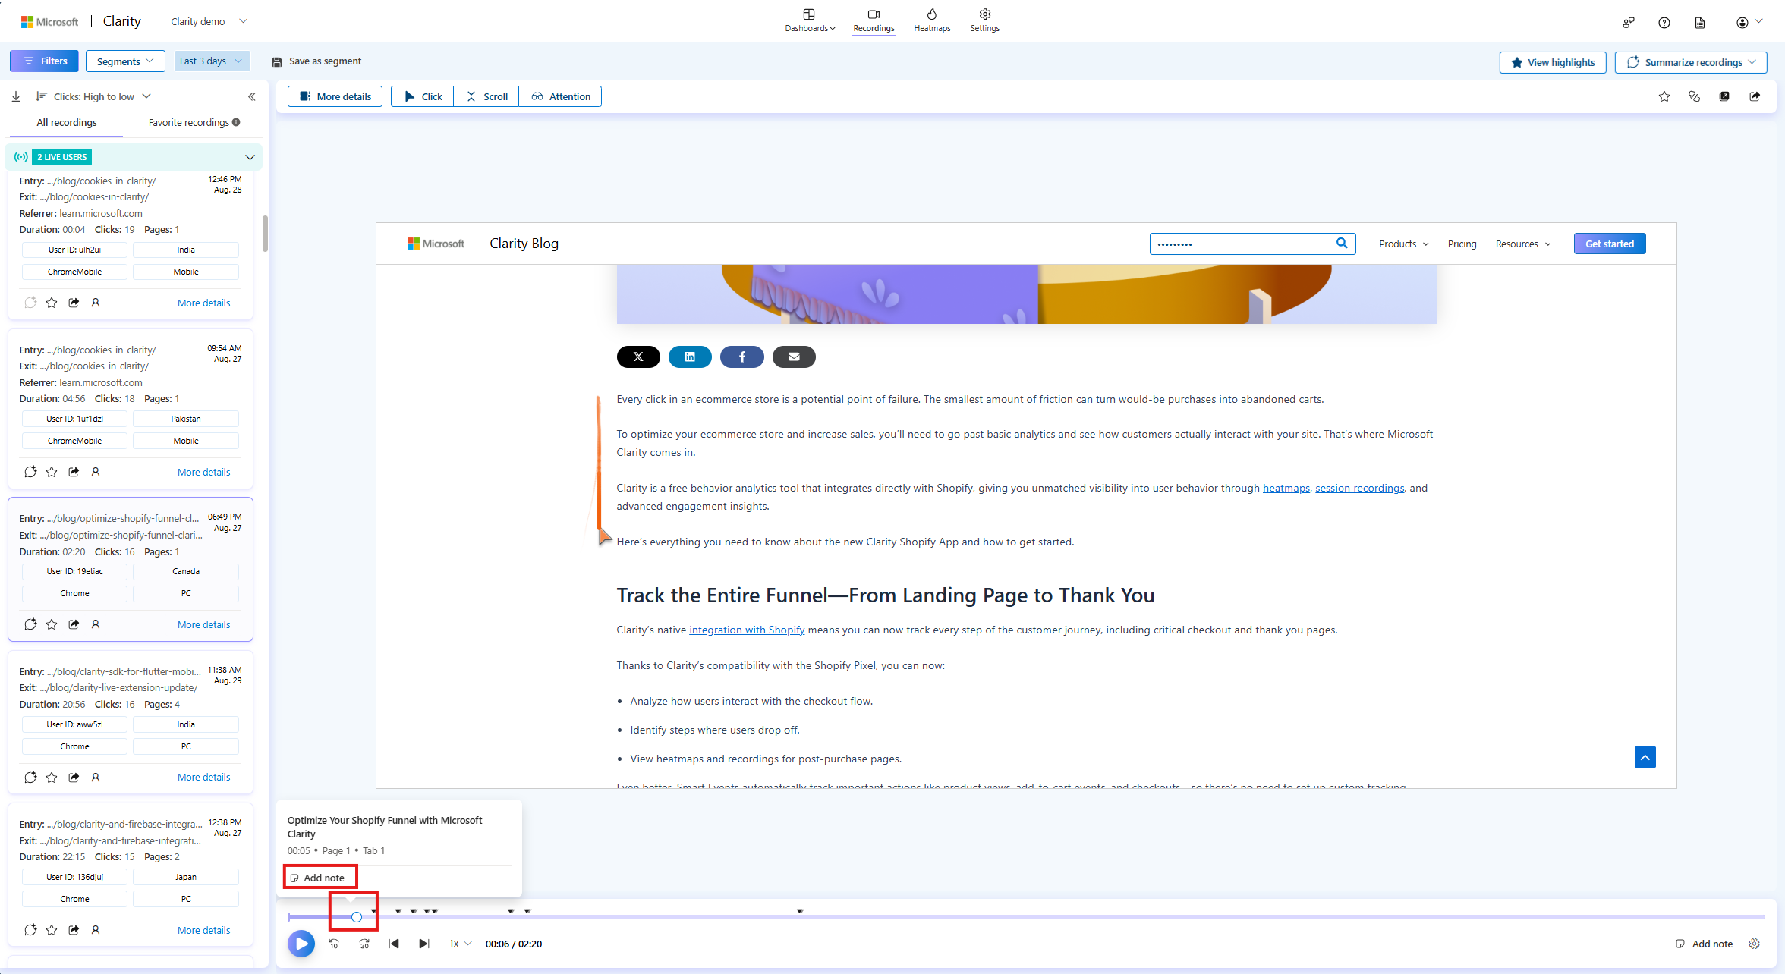
Task: Favorite the Pakistan user 1uf1dzl recording
Action: click(52, 472)
